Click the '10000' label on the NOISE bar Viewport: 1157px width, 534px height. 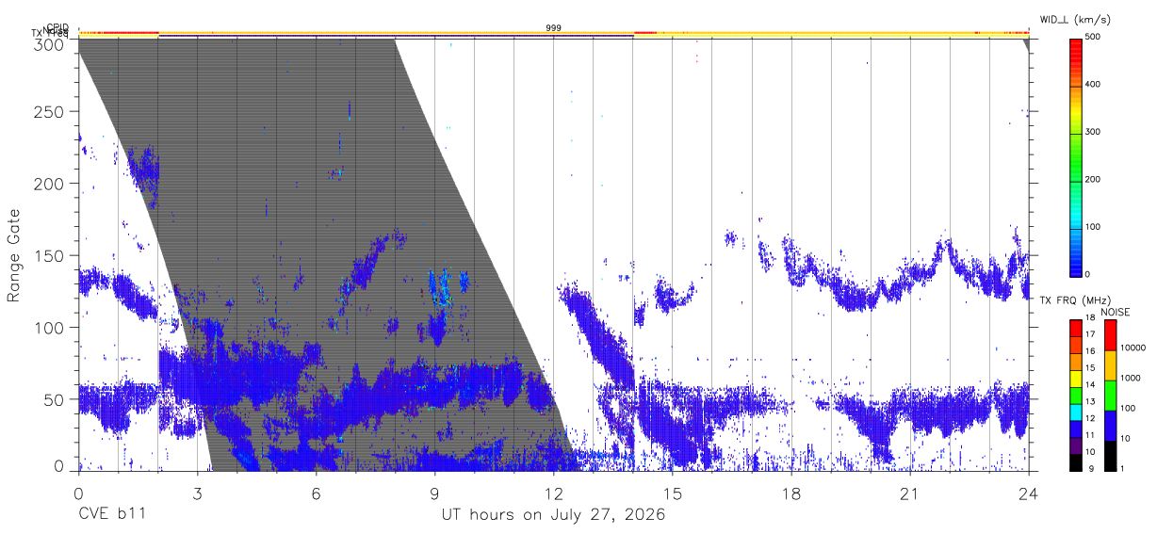[1133, 348]
